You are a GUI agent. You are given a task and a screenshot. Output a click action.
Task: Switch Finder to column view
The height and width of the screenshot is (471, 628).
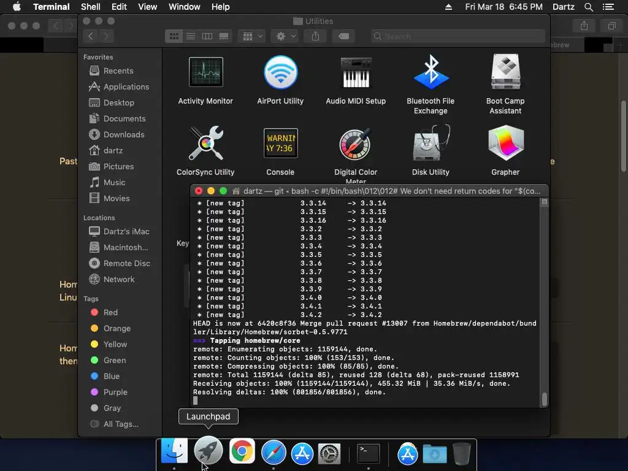pyautogui.click(x=207, y=36)
